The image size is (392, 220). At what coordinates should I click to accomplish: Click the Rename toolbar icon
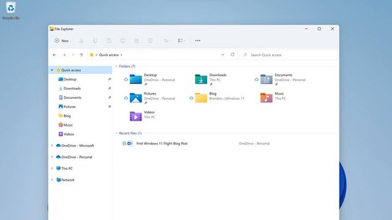[x=123, y=41]
